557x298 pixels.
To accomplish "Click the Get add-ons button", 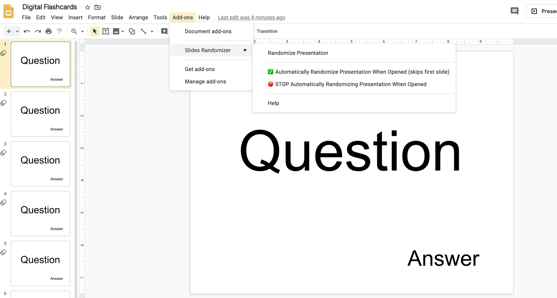I will (200, 69).
